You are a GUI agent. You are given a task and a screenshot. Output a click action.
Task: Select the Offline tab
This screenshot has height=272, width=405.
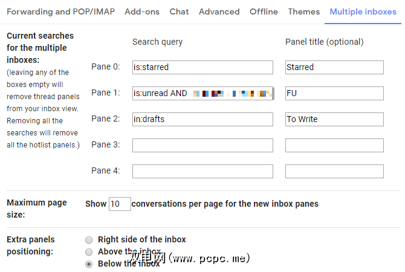(x=264, y=11)
